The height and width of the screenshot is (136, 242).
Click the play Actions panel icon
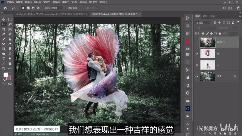click(188, 116)
